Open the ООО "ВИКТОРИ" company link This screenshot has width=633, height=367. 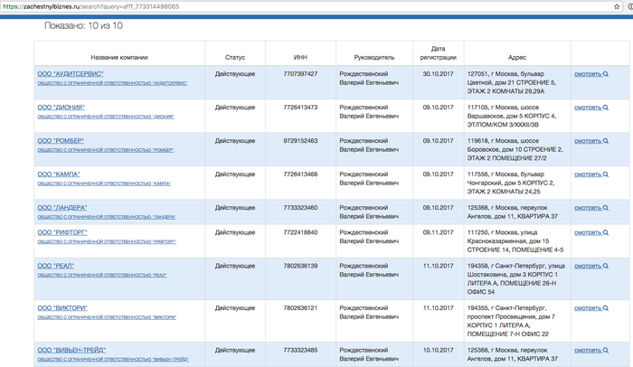[x=62, y=307]
